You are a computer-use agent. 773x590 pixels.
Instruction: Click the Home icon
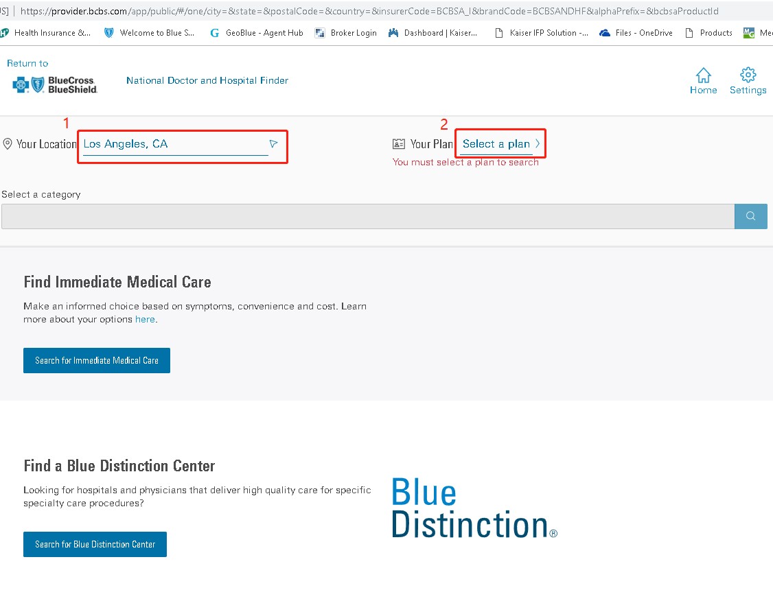[x=703, y=75]
